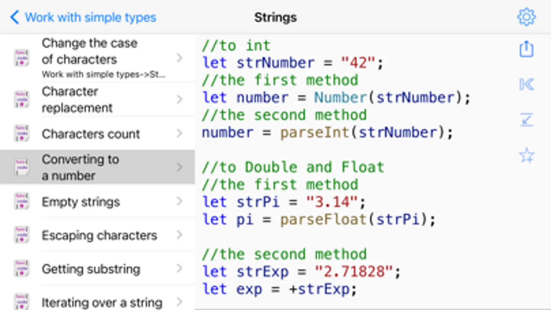Open the Iterating over a string item
This screenshot has height=310, width=551.
tap(102, 302)
